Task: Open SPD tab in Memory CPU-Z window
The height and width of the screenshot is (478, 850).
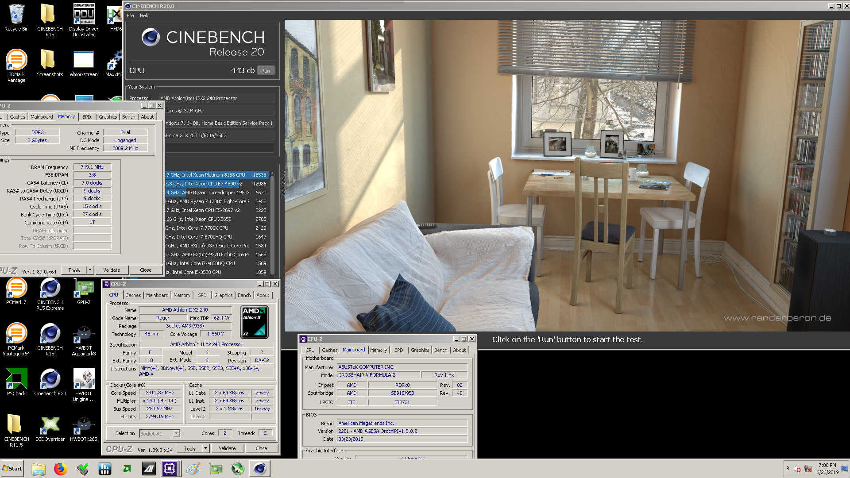Action: pyautogui.click(x=87, y=117)
